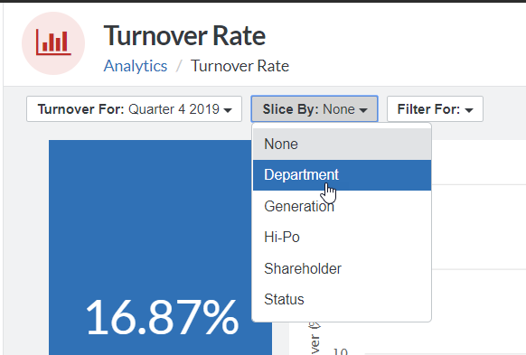
Task: Click the caret arrow beside Quarter 4 2019
Action: point(228,110)
